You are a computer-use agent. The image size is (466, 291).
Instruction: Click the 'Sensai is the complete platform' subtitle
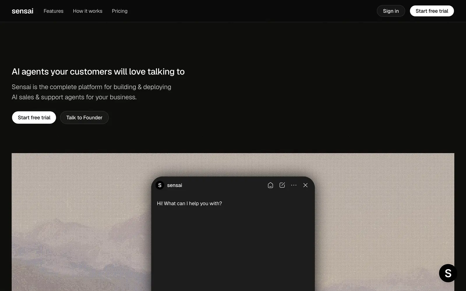pos(91,92)
